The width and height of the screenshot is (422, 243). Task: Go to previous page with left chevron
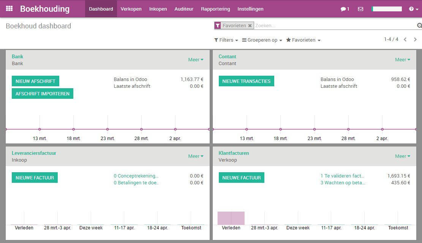point(405,39)
